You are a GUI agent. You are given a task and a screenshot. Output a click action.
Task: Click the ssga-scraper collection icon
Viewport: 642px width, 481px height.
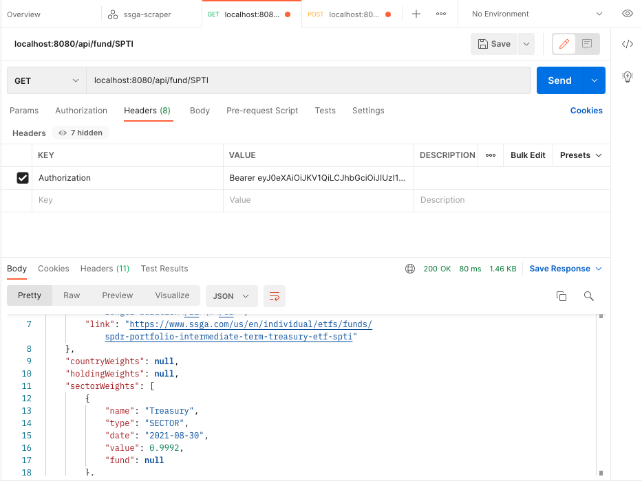(x=113, y=14)
